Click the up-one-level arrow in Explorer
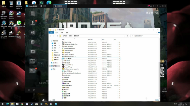190x106 pixels. [58, 36]
